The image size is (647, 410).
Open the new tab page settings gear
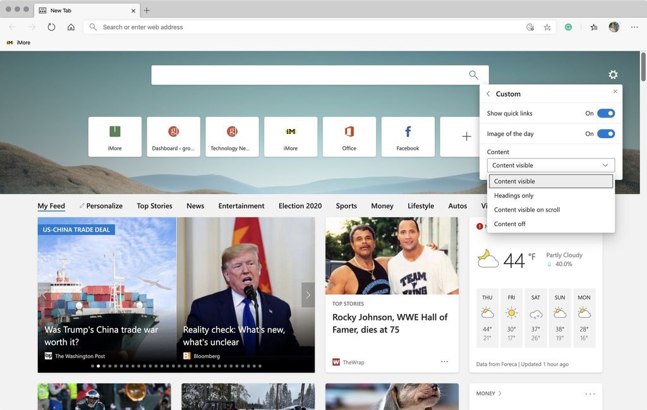[x=613, y=75]
